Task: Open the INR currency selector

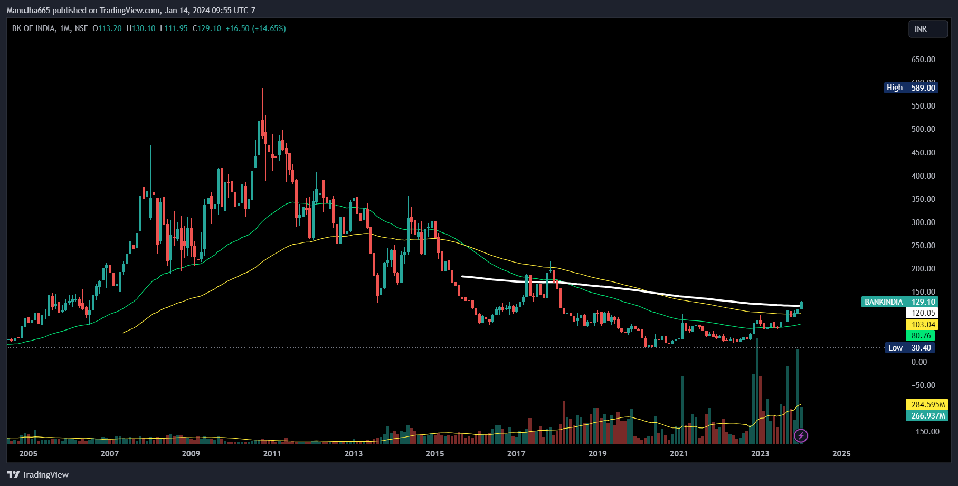Action: 928,29
